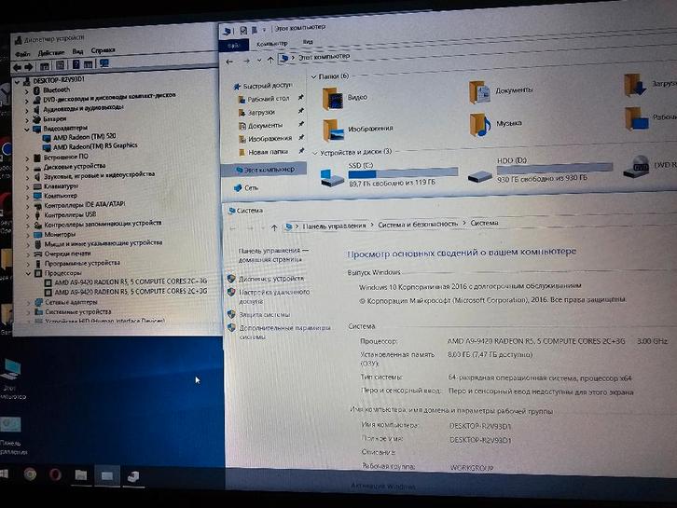Viewport: 677px width, 508px height.
Task: Select Сеть in Explorer sidebar
Action: click(x=251, y=187)
